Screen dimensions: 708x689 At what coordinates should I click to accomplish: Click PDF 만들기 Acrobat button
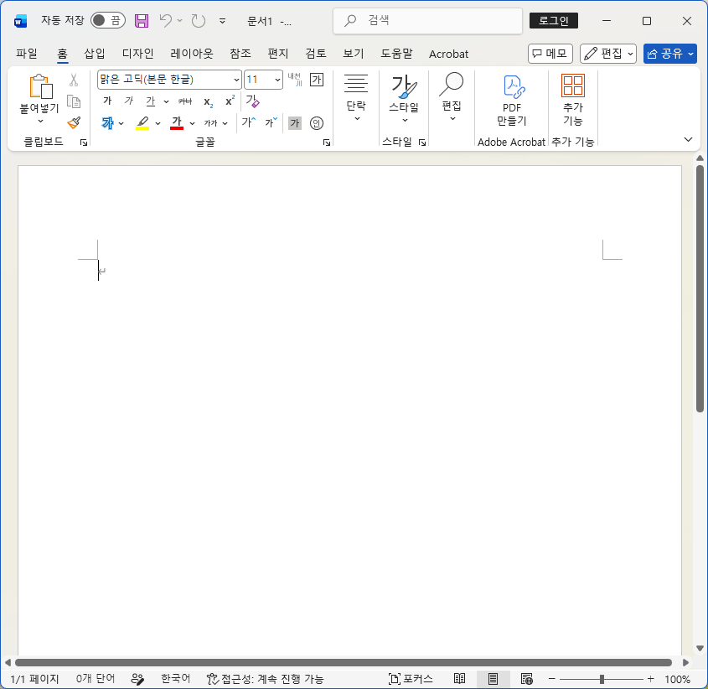[x=512, y=101]
